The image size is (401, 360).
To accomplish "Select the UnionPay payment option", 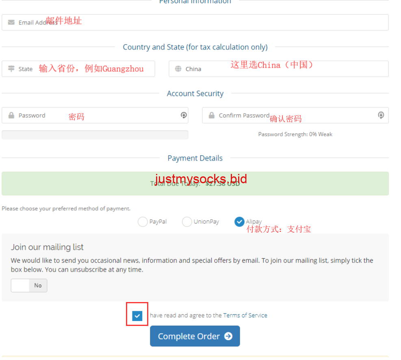I will click(x=187, y=222).
